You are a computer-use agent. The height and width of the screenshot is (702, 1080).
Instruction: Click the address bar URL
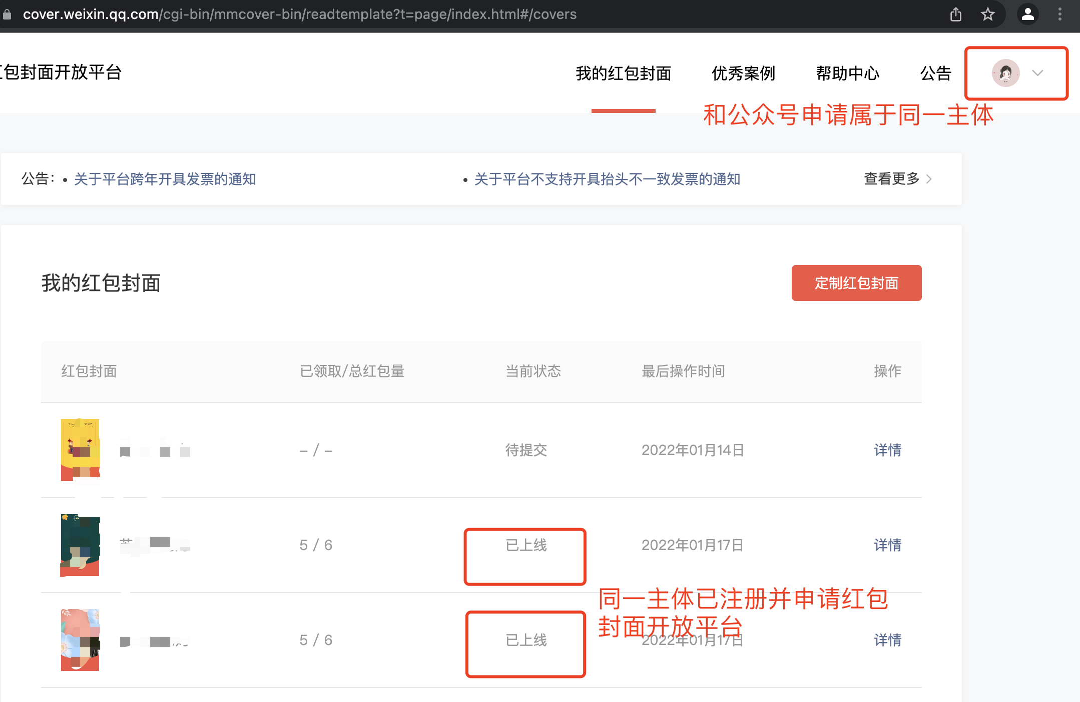click(299, 14)
